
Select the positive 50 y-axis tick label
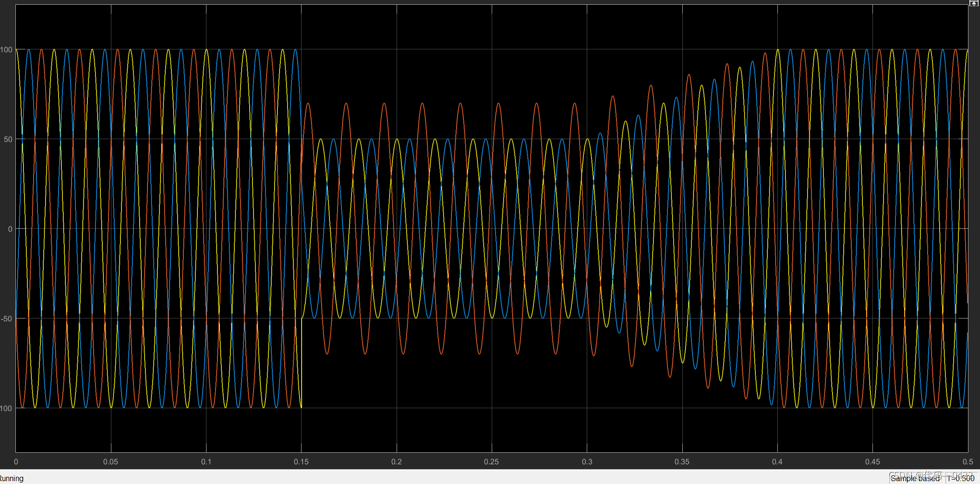point(8,139)
